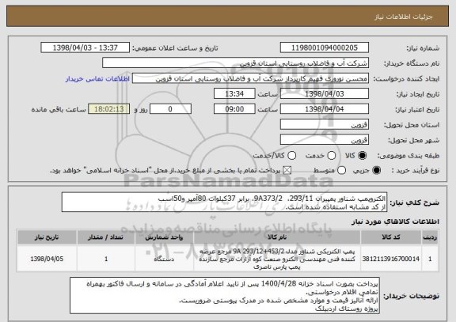Click the شماره نیاز field 1198001094000205

325,47
